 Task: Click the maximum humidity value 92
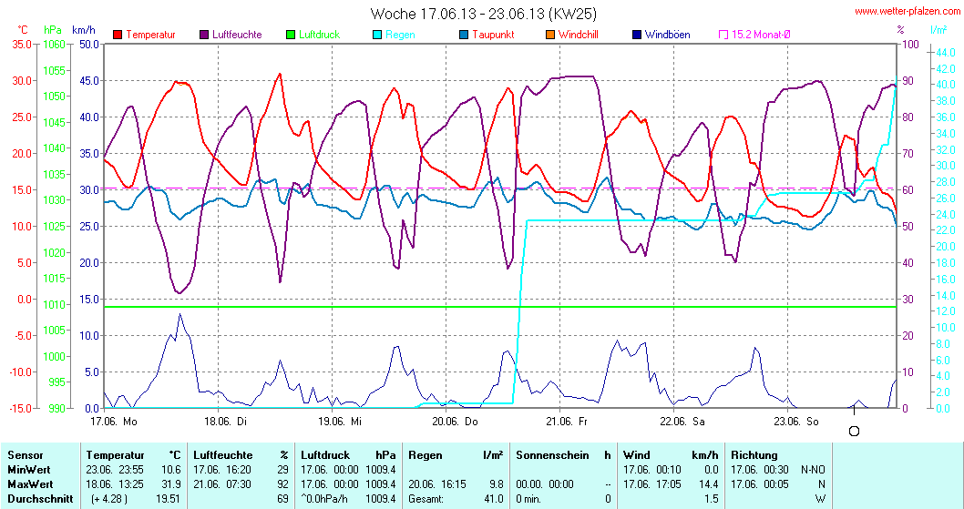[x=282, y=484]
